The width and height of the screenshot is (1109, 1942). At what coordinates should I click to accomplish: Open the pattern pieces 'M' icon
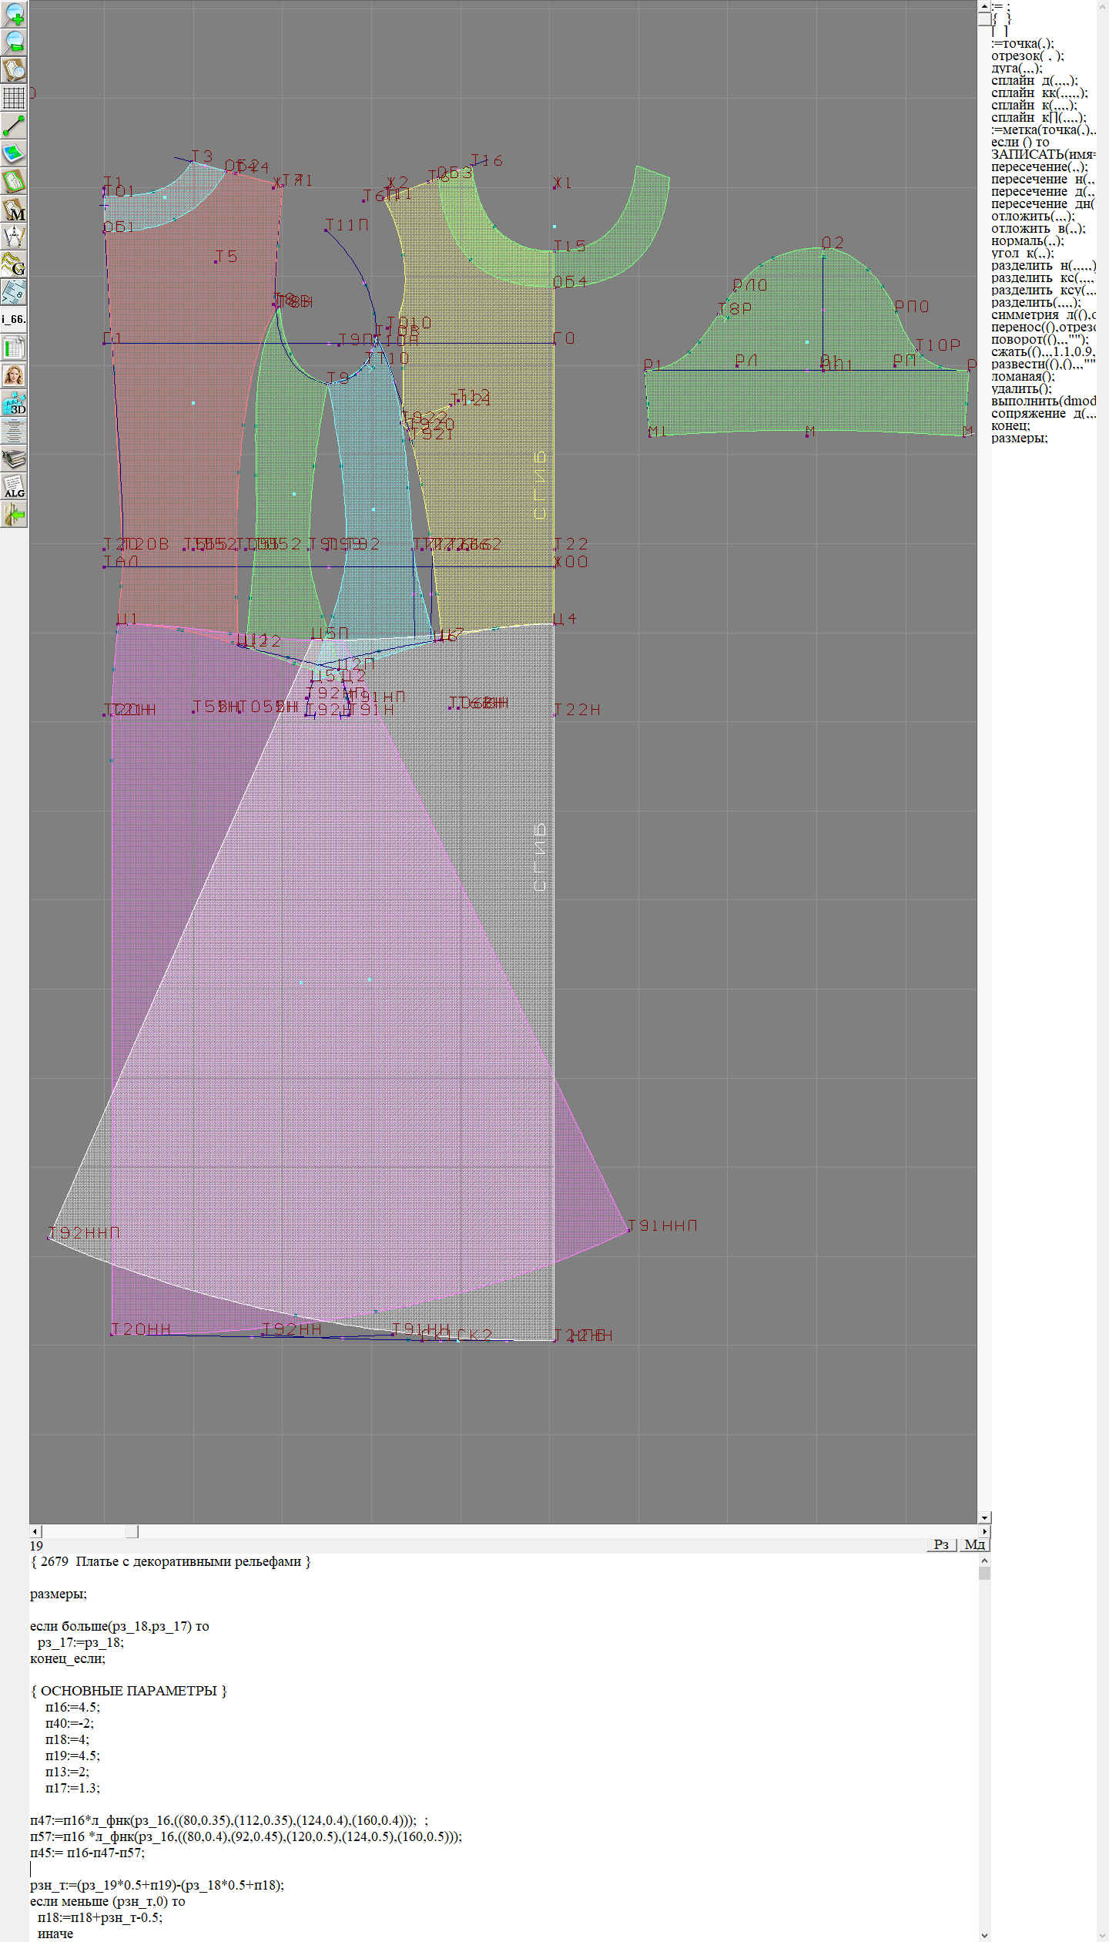pos(14,210)
